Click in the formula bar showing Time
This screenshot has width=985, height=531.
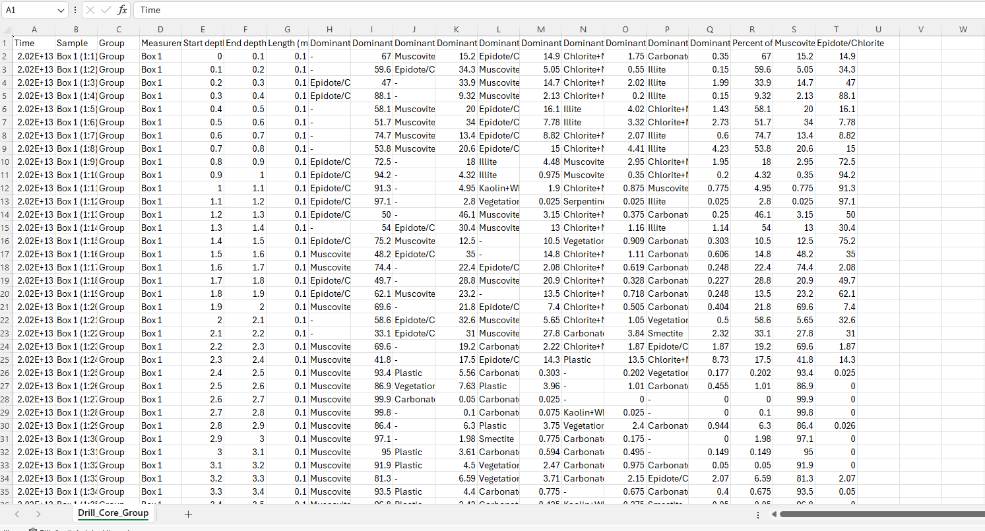[528, 10]
